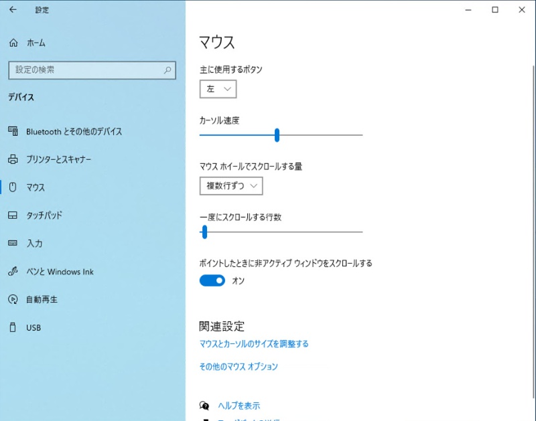Viewport: 536px width, 421px height.
Task: Click the 設定の検索 search field
Action: coord(84,70)
